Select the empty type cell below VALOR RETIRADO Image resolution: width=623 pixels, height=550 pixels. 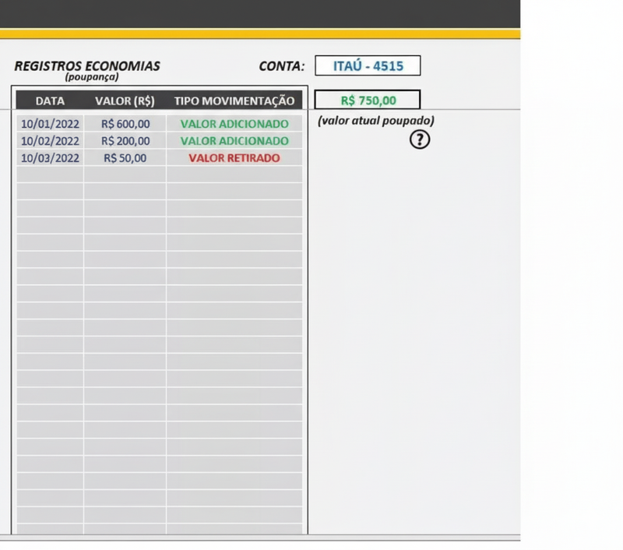tap(234, 175)
